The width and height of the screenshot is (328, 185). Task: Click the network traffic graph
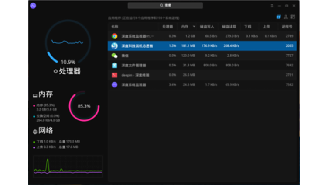pyautogui.click(x=68, y=167)
